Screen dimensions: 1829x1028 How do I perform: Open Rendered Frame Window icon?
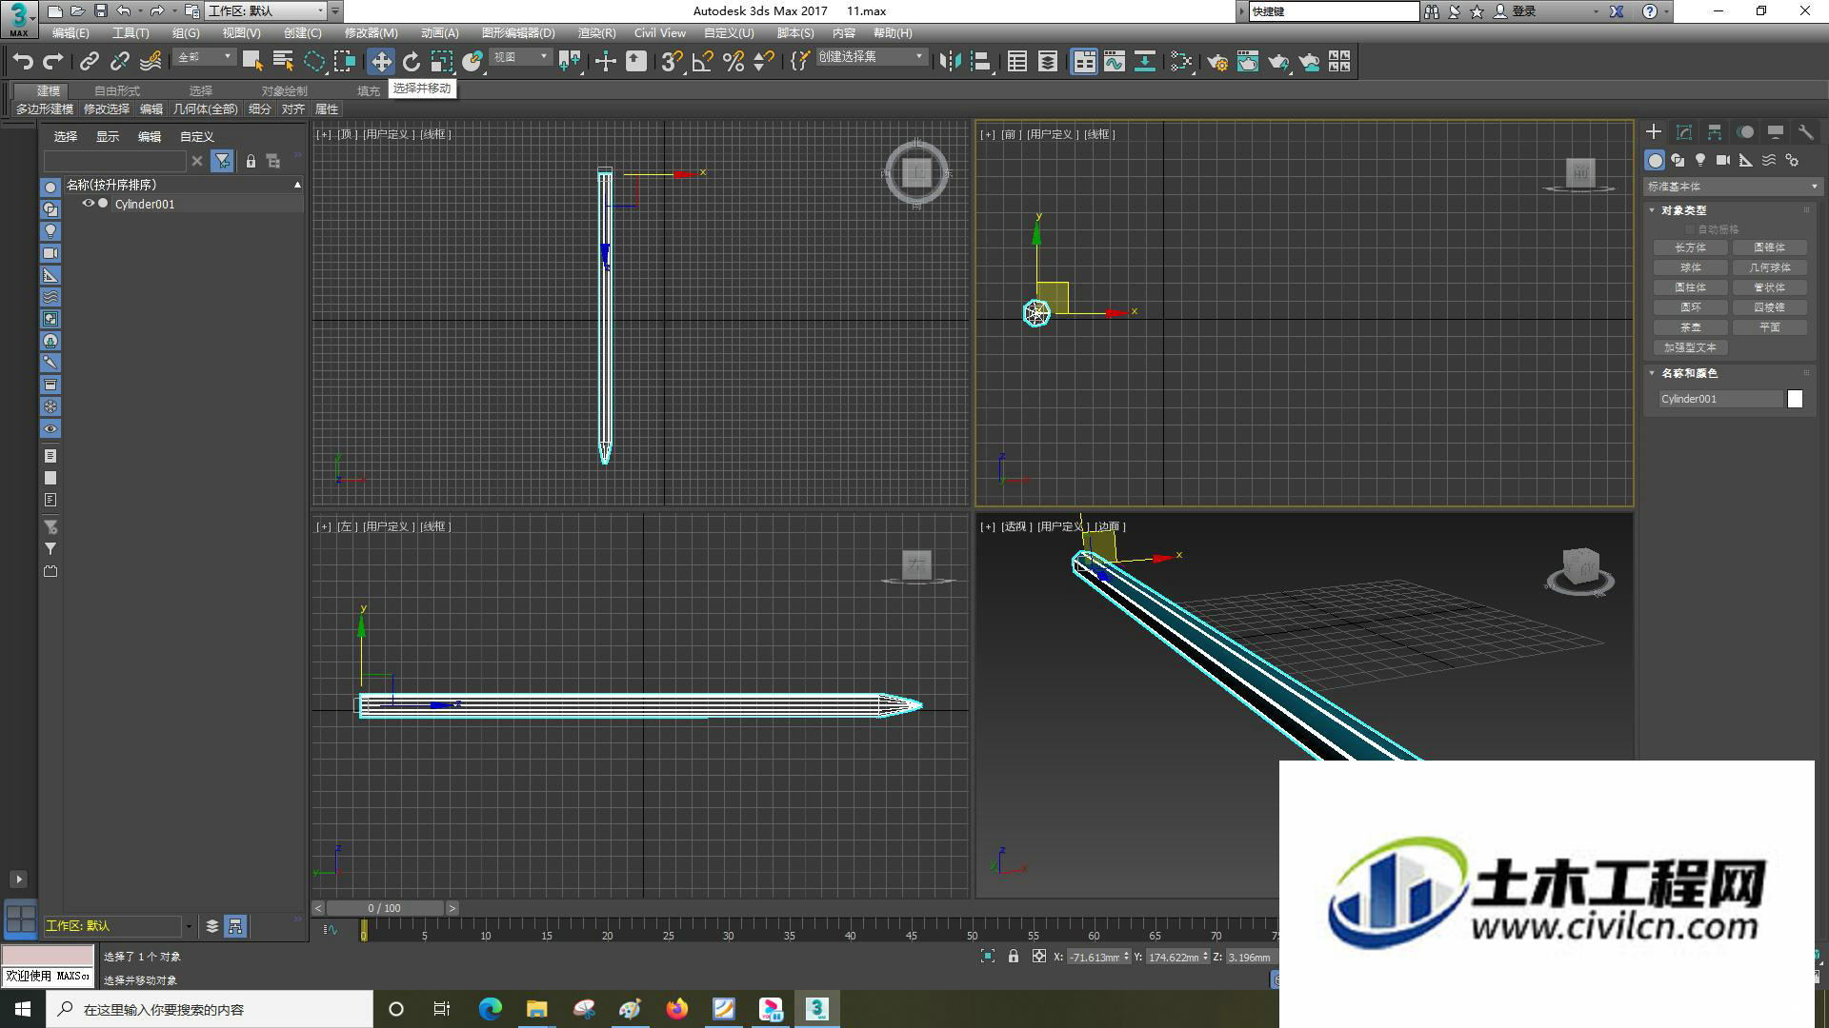(1248, 62)
